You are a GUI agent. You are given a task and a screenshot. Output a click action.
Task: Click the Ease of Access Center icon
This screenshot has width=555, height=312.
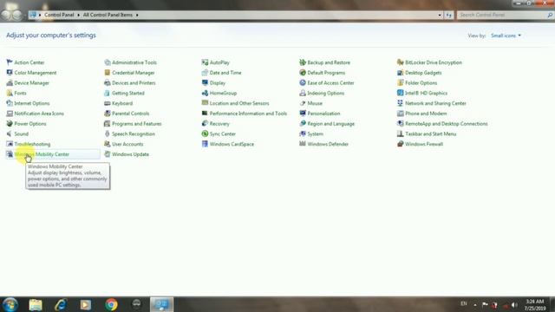tap(303, 83)
